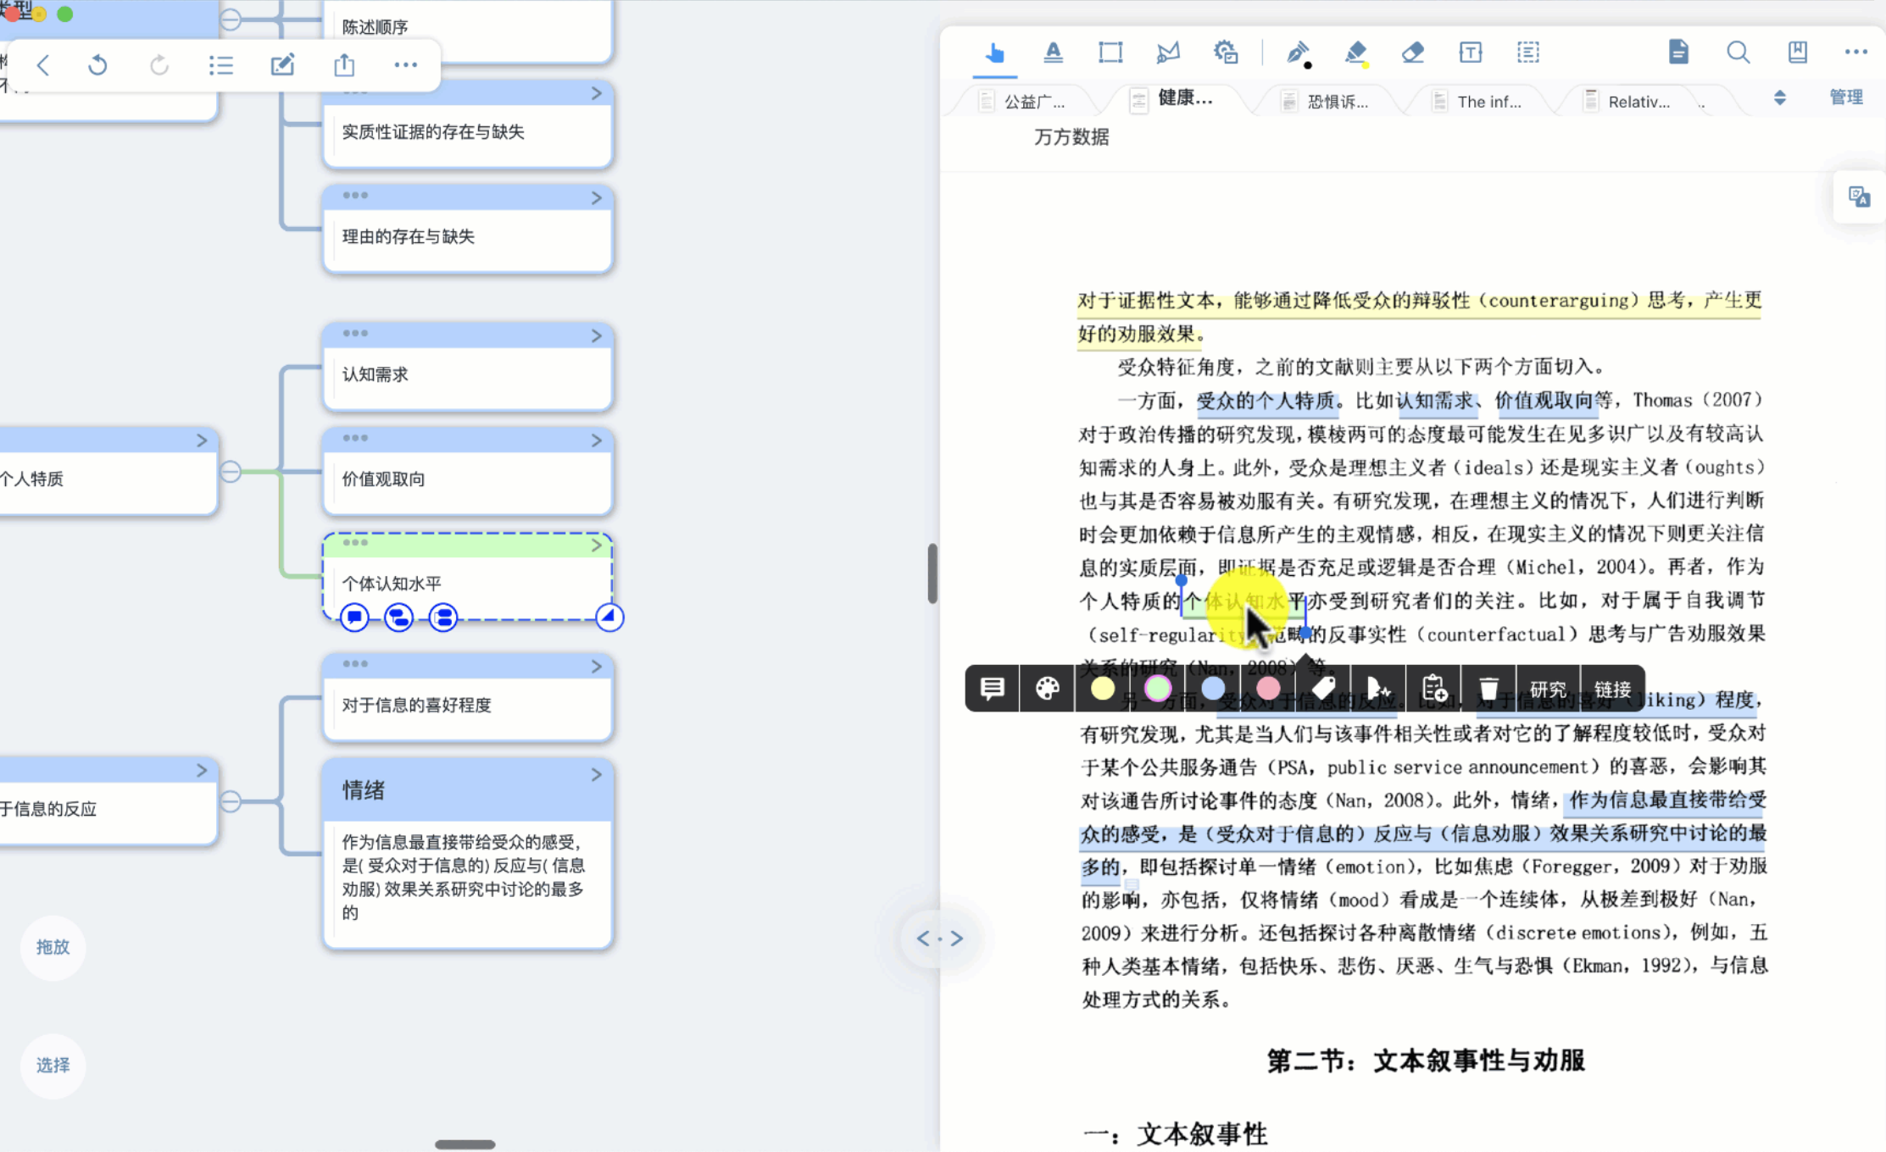Click the trash icon in highlight popup

pyautogui.click(x=1488, y=689)
